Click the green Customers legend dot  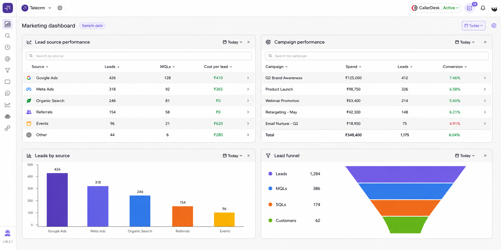[x=270, y=220]
